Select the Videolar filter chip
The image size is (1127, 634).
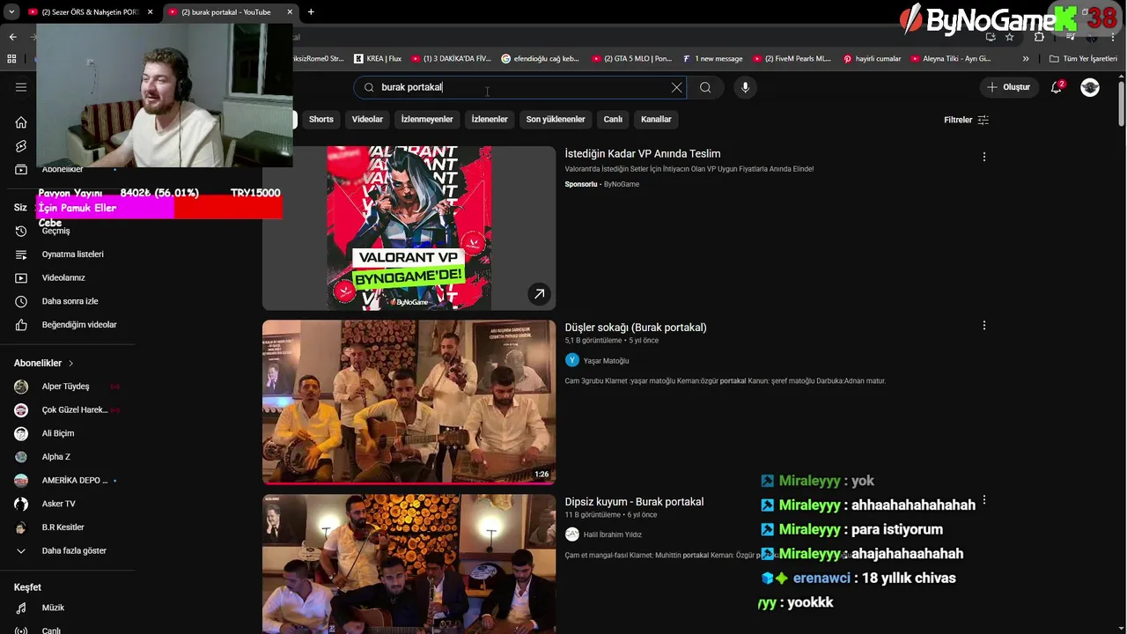pos(367,119)
